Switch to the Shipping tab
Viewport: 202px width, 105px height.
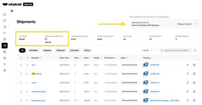[47, 50]
